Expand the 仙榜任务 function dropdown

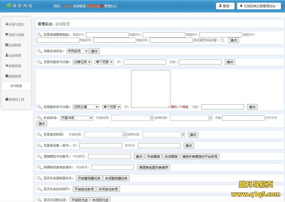pos(82,62)
